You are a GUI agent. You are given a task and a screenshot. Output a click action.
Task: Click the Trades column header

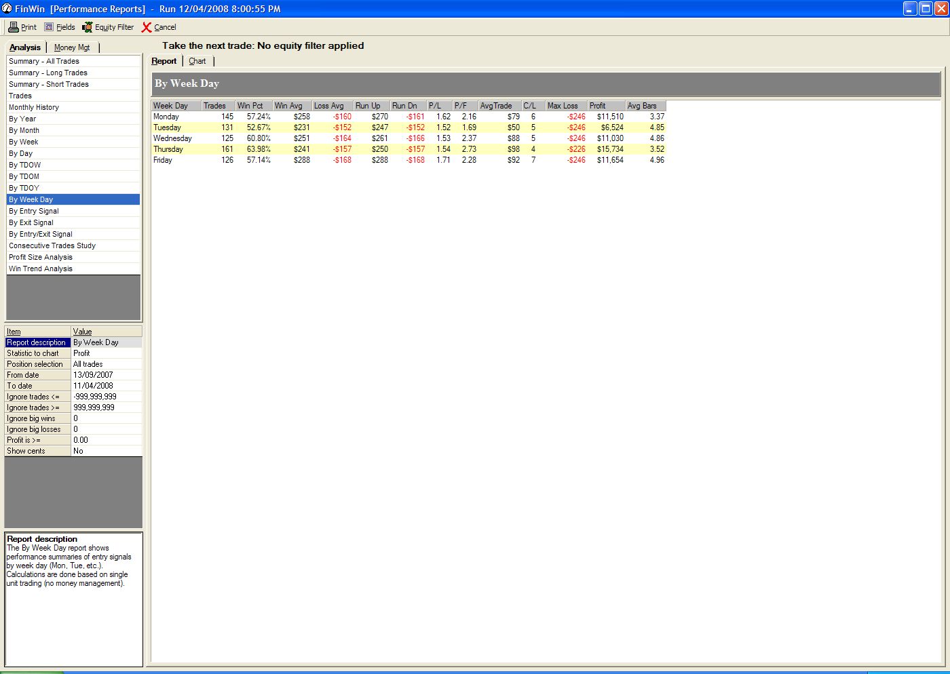click(x=218, y=106)
